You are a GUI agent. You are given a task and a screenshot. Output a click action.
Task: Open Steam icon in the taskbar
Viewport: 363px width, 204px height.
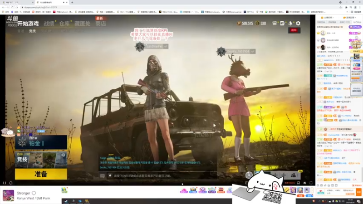click(66, 201)
